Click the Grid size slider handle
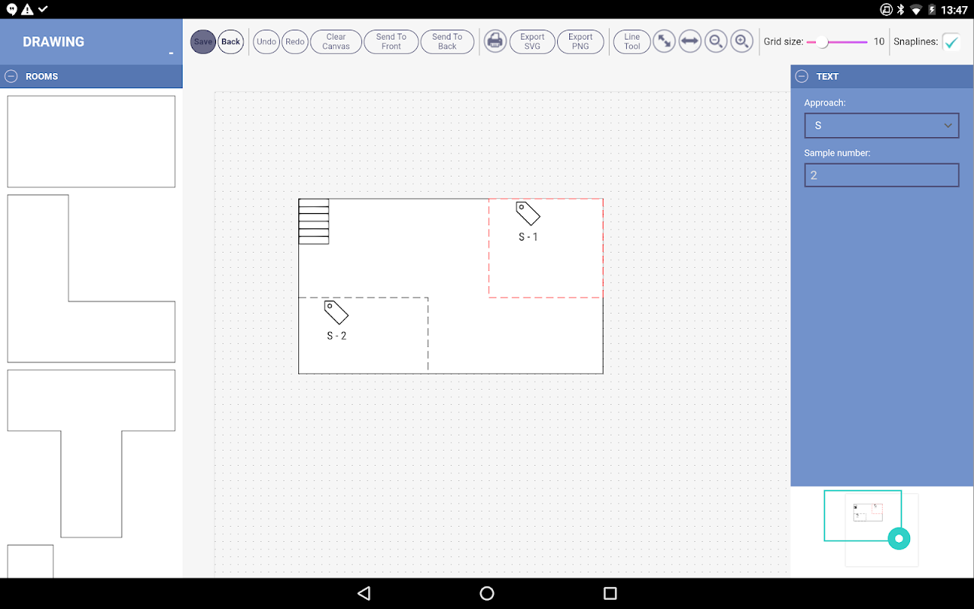The image size is (974, 609). 822,42
